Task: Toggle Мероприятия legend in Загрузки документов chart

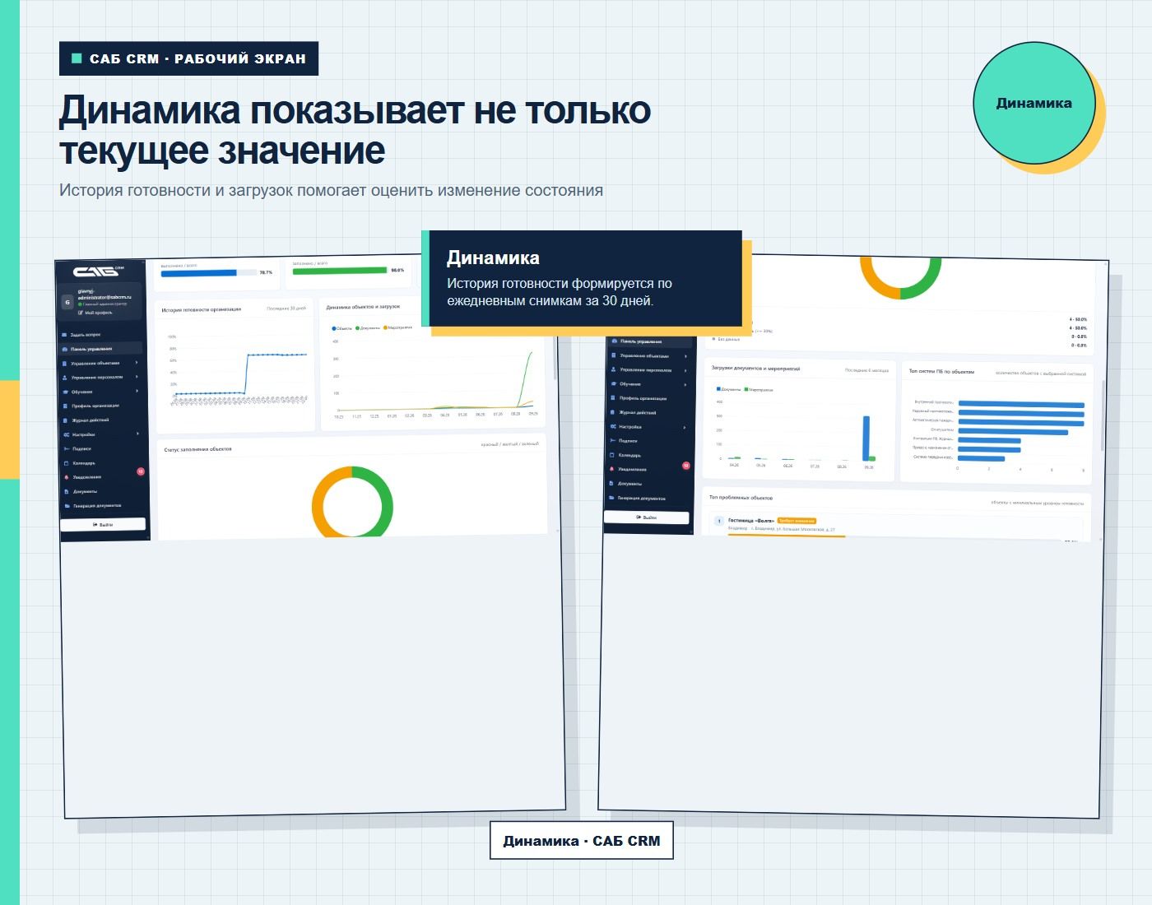Action: click(x=758, y=389)
